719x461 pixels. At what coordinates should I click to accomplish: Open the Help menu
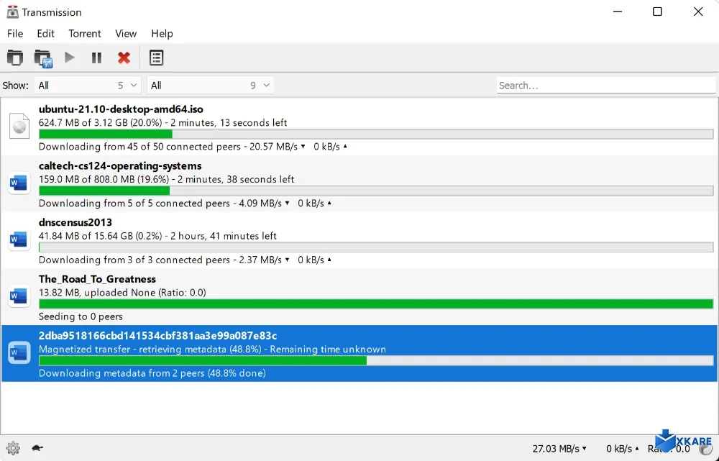(x=162, y=34)
